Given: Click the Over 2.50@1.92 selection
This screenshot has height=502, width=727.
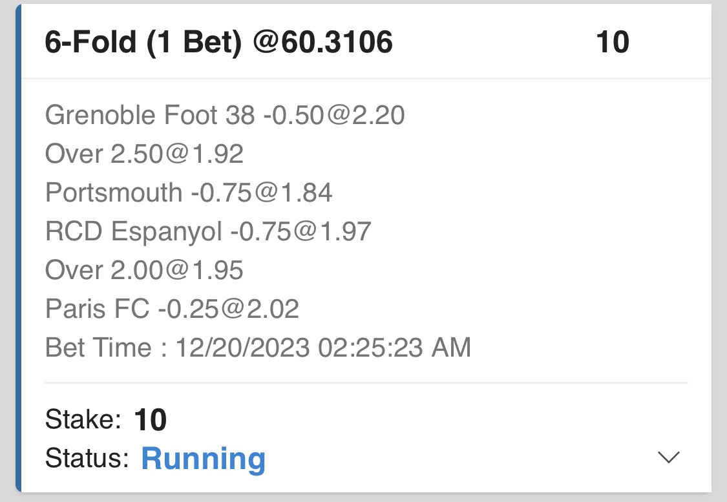Looking at the screenshot, I should coord(144,154).
